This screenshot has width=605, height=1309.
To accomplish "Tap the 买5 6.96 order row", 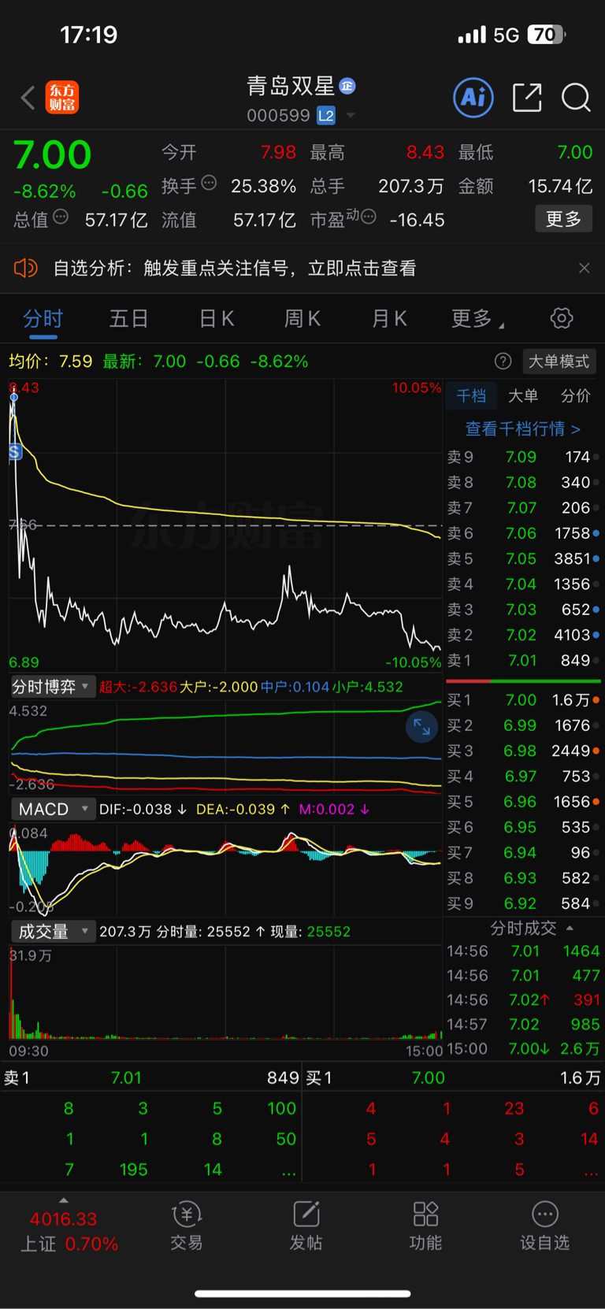I will tap(523, 802).
